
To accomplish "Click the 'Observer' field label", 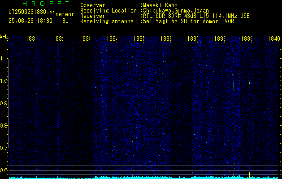I will (x=93, y=5).
